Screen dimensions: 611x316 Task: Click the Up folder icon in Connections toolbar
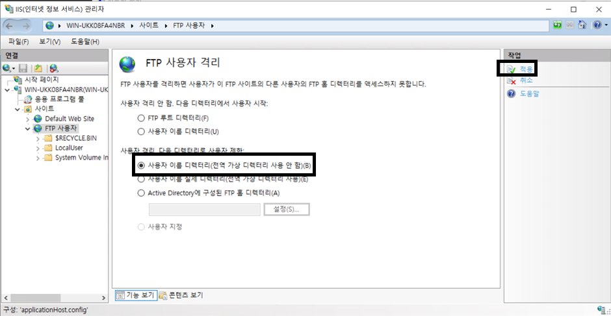(39, 68)
